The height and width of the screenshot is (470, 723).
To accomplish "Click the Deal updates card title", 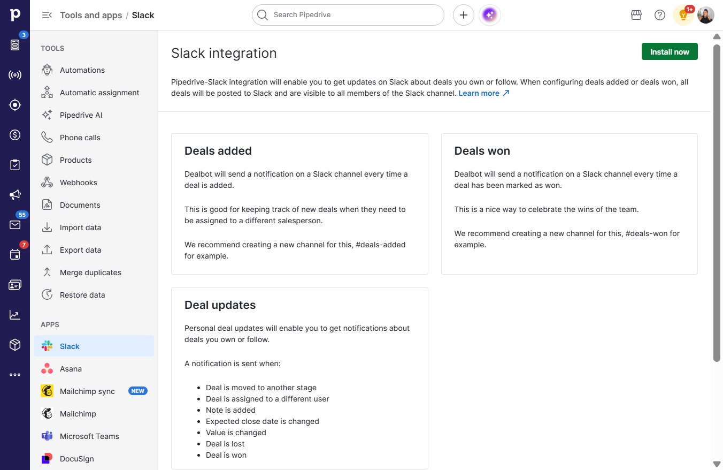I will [x=220, y=305].
